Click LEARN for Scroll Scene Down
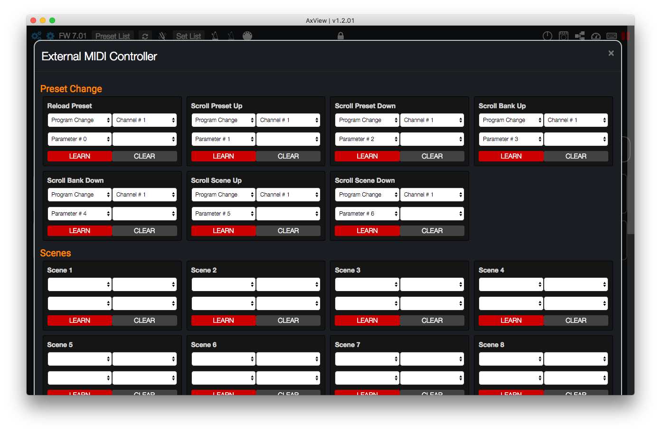This screenshot has height=433, width=661. pyautogui.click(x=367, y=231)
